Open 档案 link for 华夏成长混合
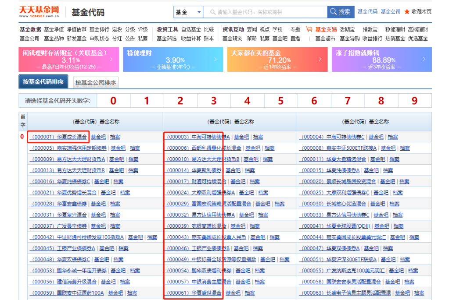Screen dimensions: 474x300 point(115,137)
